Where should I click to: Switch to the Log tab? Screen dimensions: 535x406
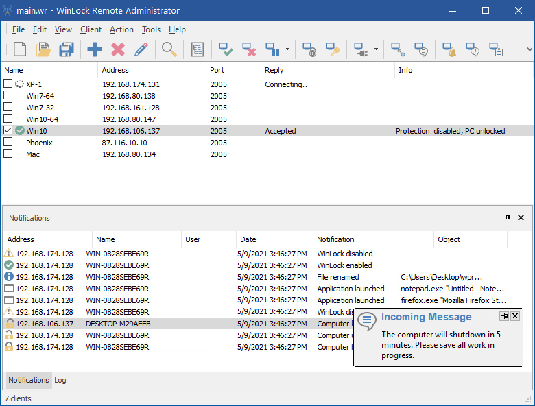60,380
